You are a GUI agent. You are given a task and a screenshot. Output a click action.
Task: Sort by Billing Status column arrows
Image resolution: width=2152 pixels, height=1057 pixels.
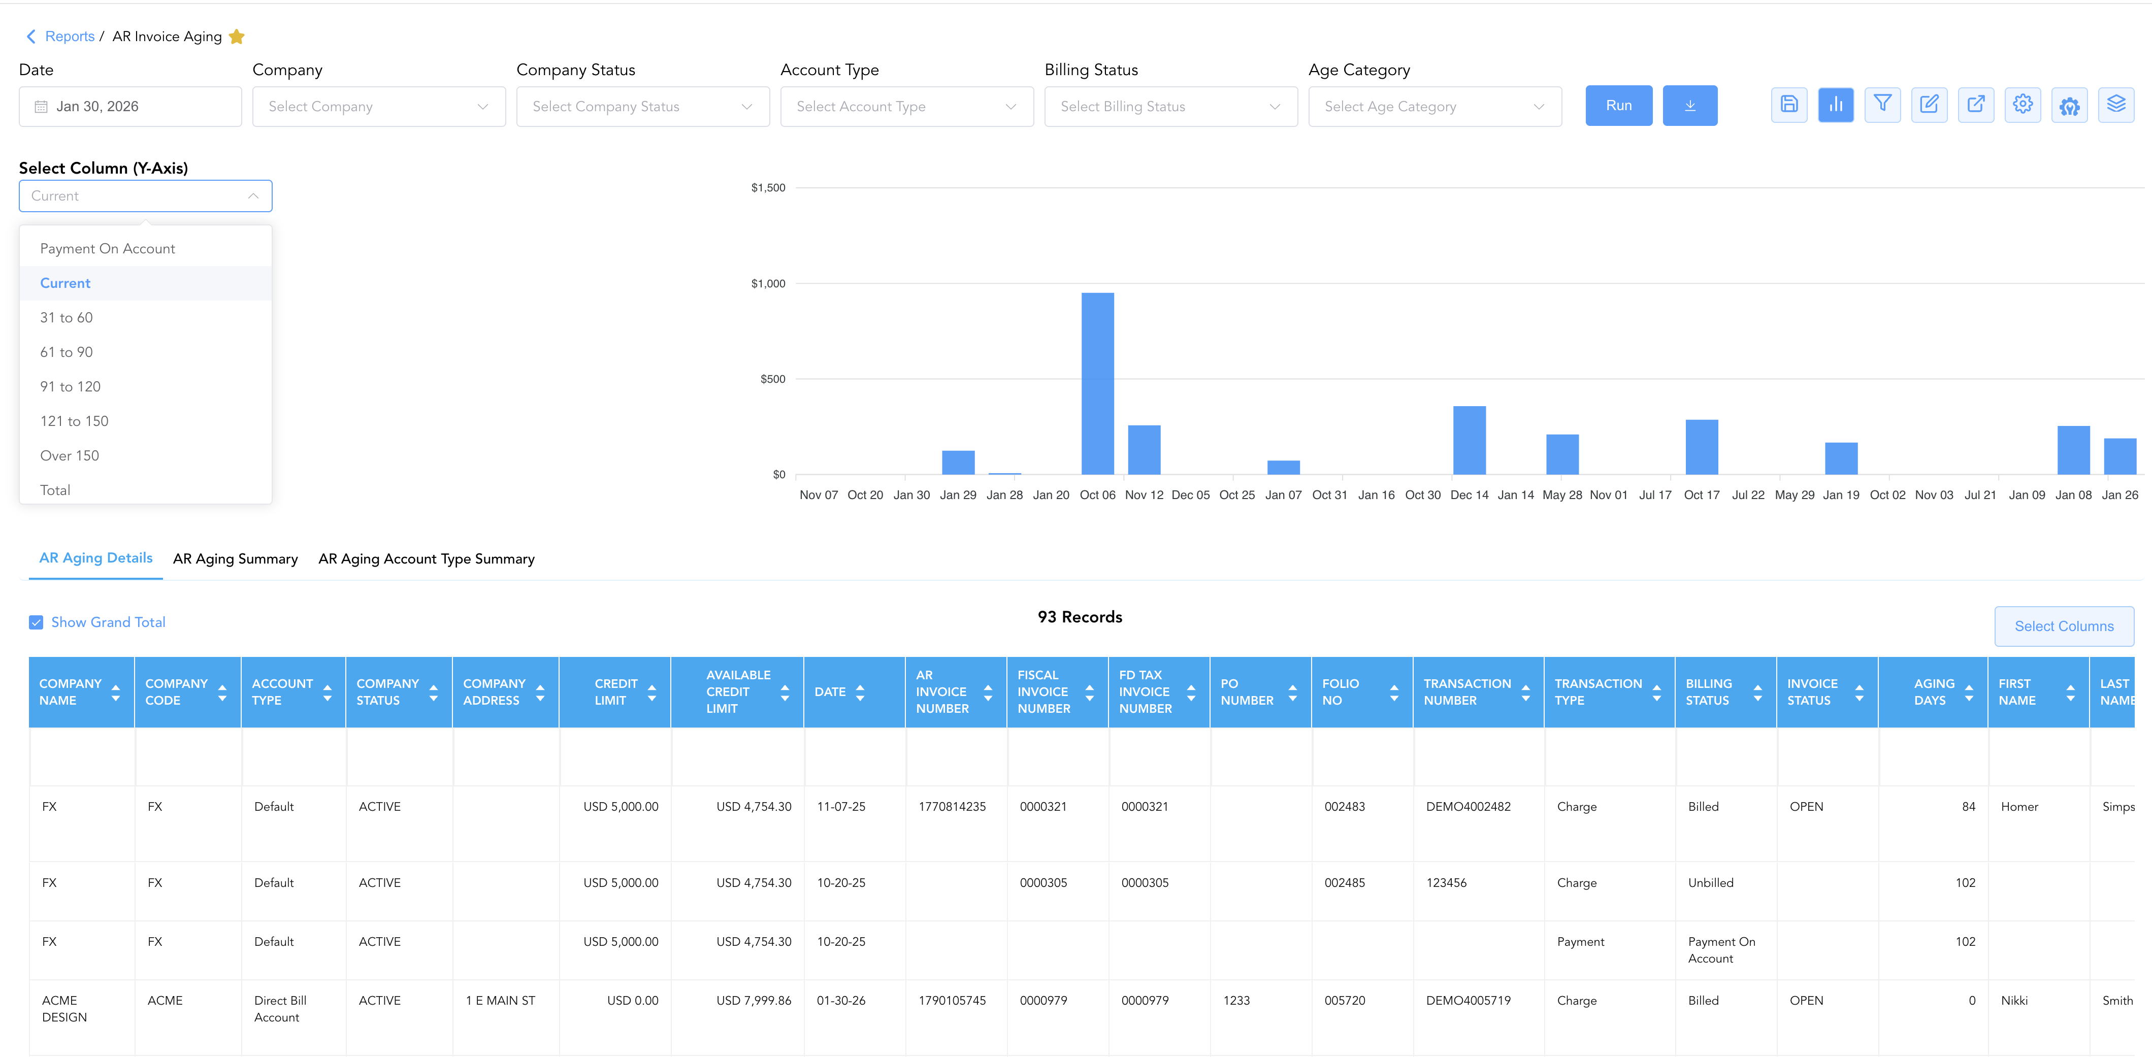[x=1757, y=692]
